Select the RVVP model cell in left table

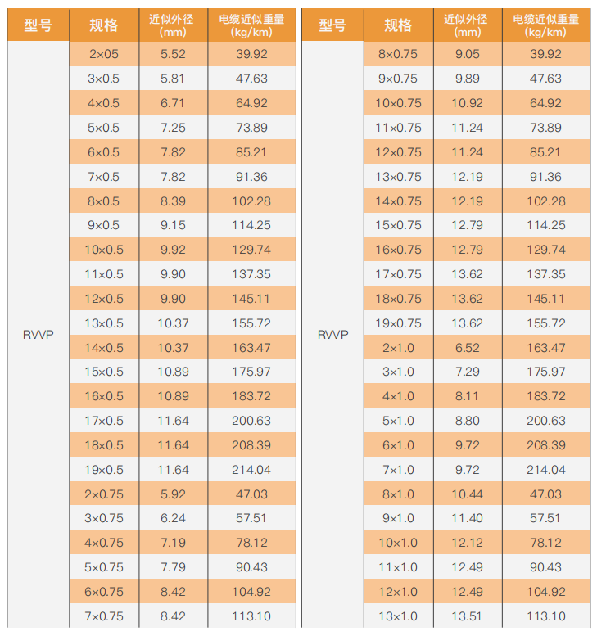pos(38,335)
